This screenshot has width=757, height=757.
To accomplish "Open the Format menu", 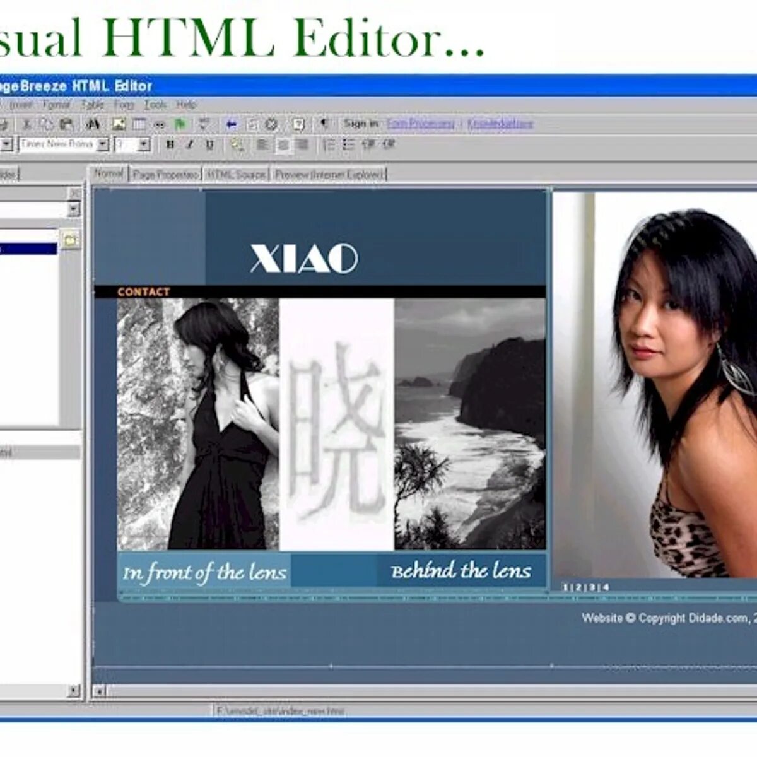I will [56, 105].
